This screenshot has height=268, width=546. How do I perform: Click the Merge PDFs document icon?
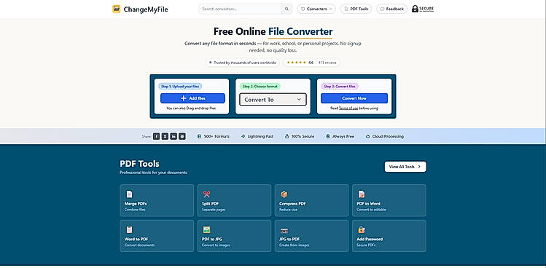(129, 194)
